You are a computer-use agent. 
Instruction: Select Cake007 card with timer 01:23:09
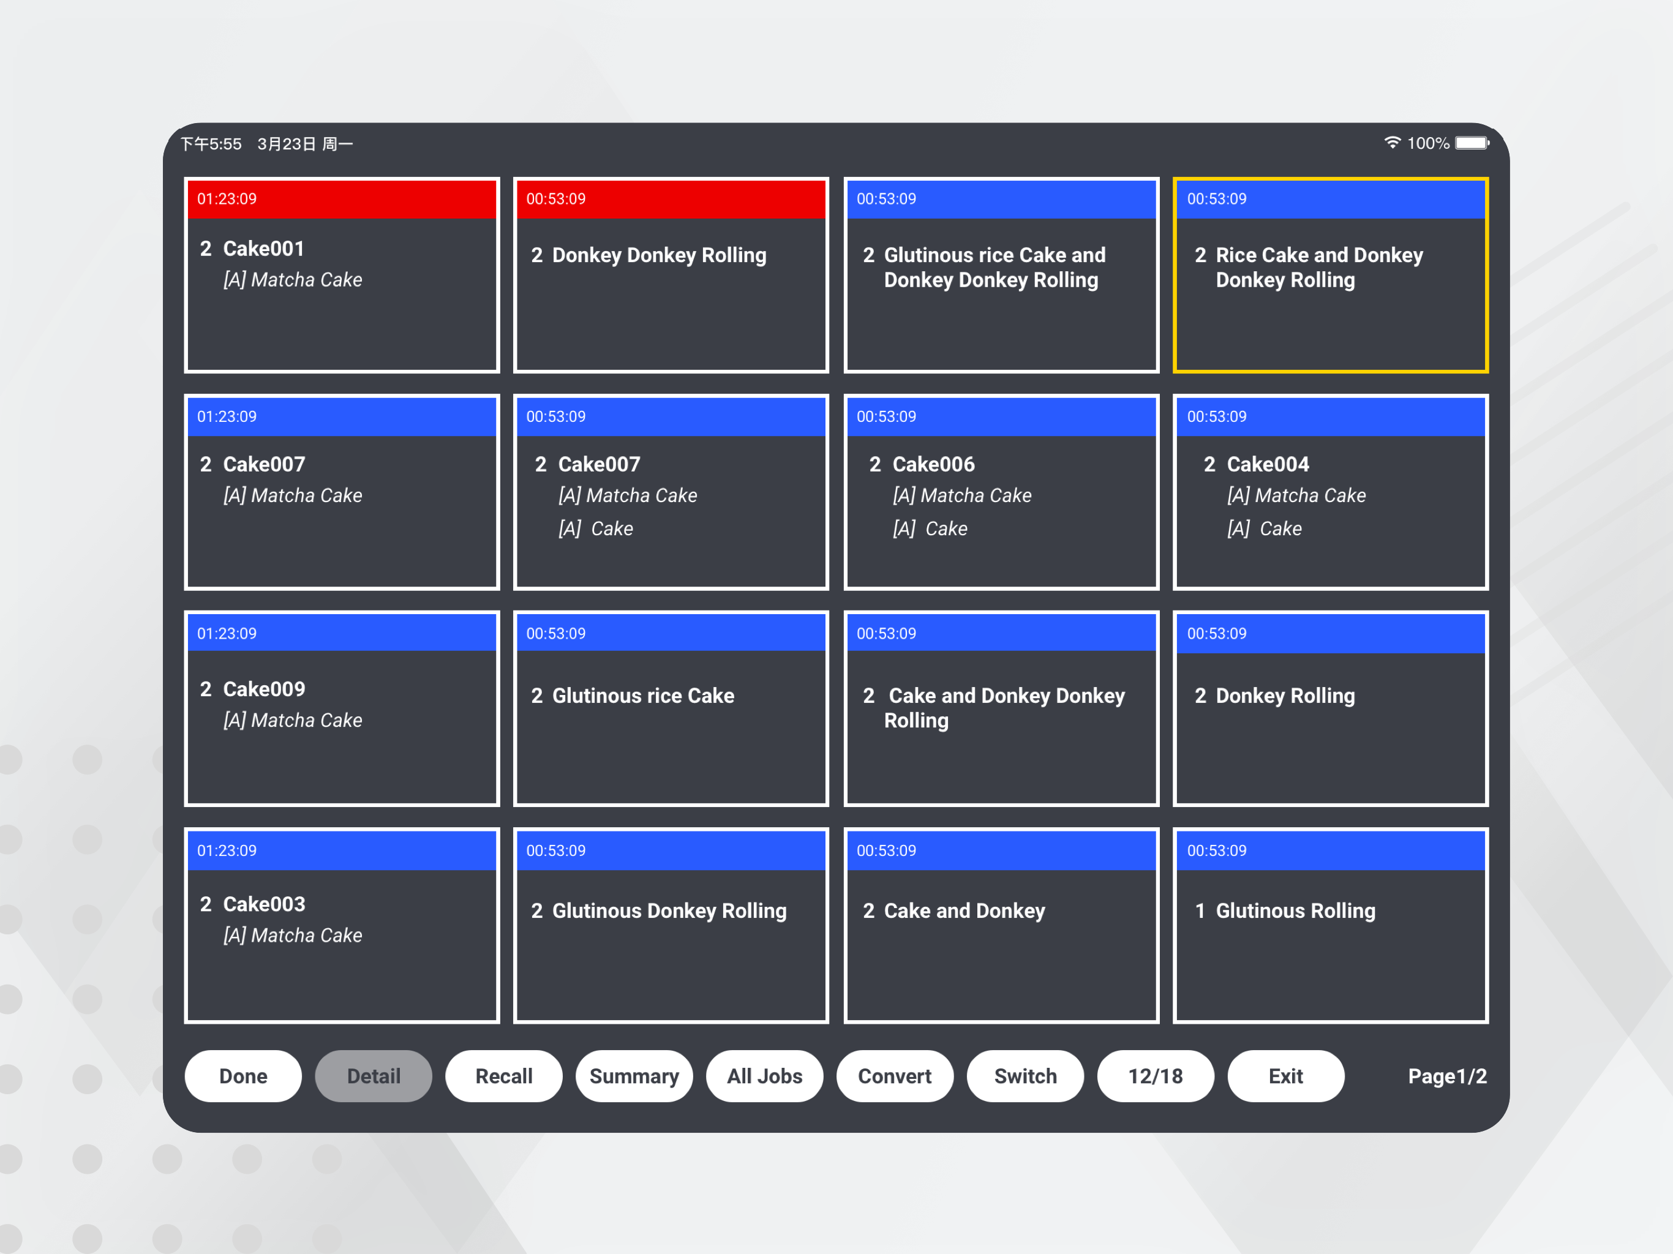click(x=342, y=492)
